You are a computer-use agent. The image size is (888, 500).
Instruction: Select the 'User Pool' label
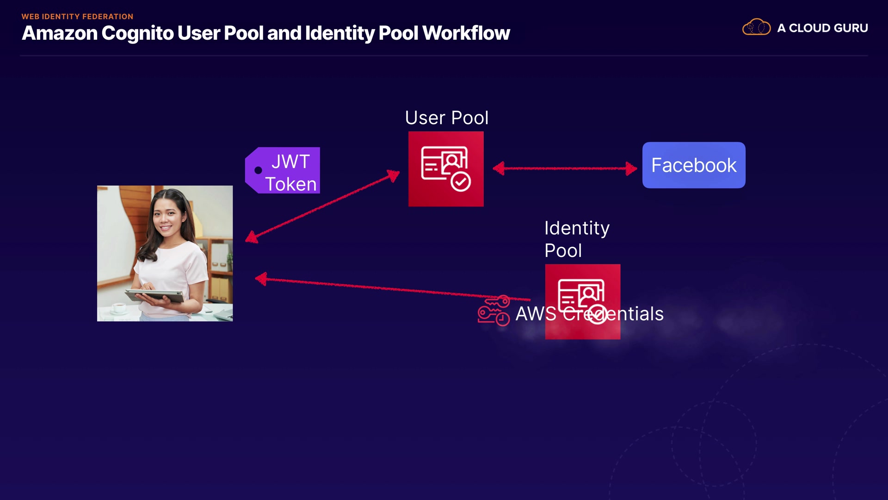(x=446, y=118)
